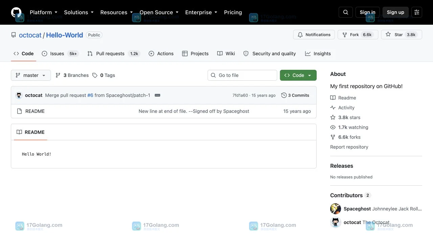Open octocat's avatar in commit row

point(19,95)
